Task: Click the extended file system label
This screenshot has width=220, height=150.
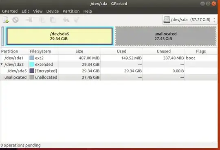Action: point(44,64)
